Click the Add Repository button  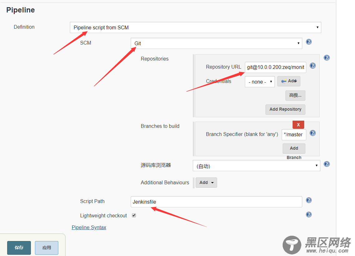tap(285, 109)
